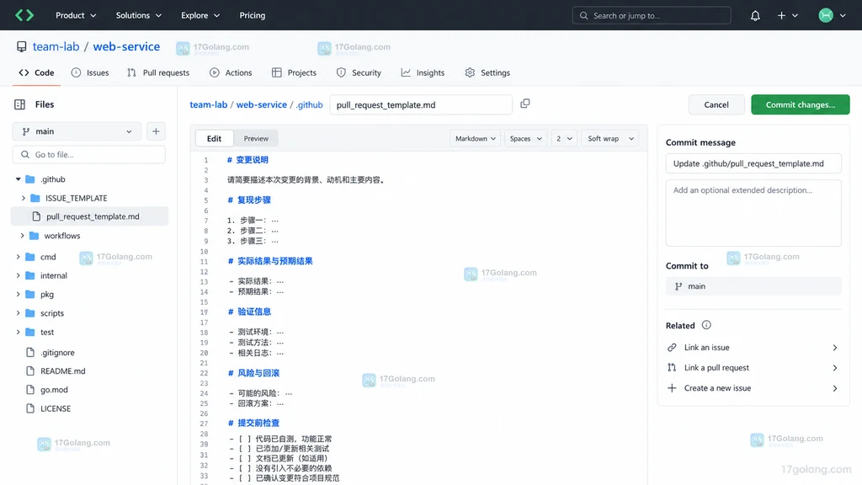The width and height of the screenshot is (862, 485).
Task: Open the notifications bell
Action: [x=755, y=15]
